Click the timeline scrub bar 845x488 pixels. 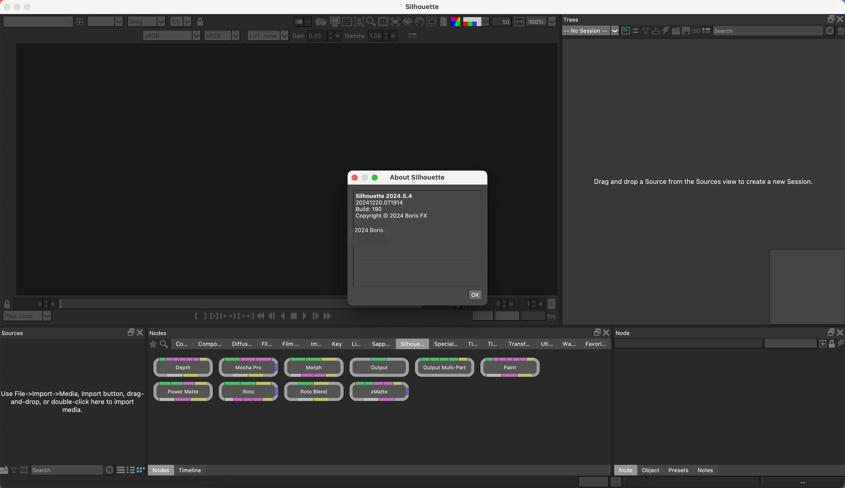(240, 304)
